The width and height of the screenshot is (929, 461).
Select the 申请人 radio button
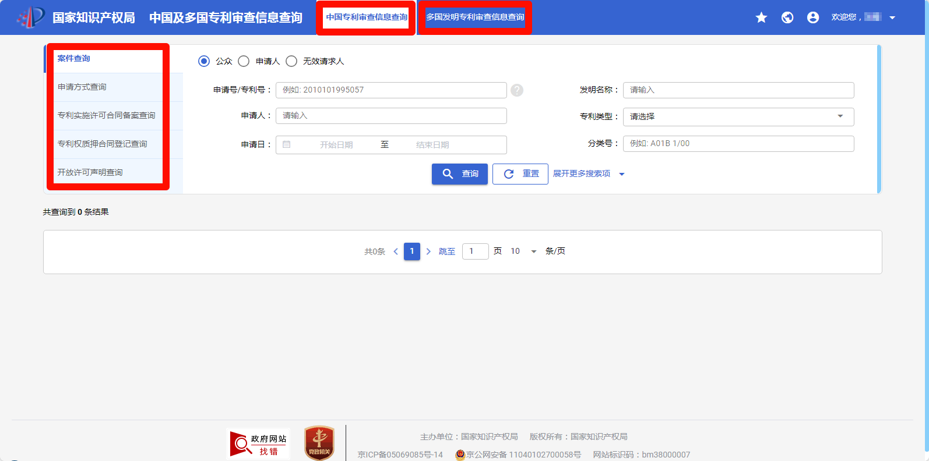pos(244,61)
